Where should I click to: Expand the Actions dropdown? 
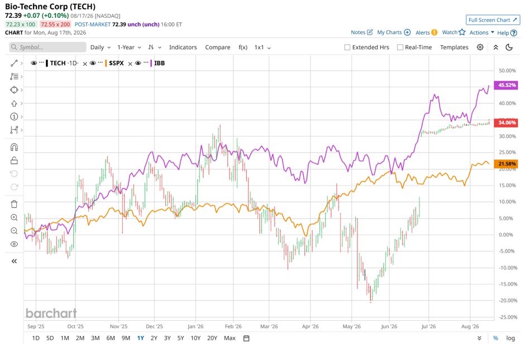click(x=481, y=32)
